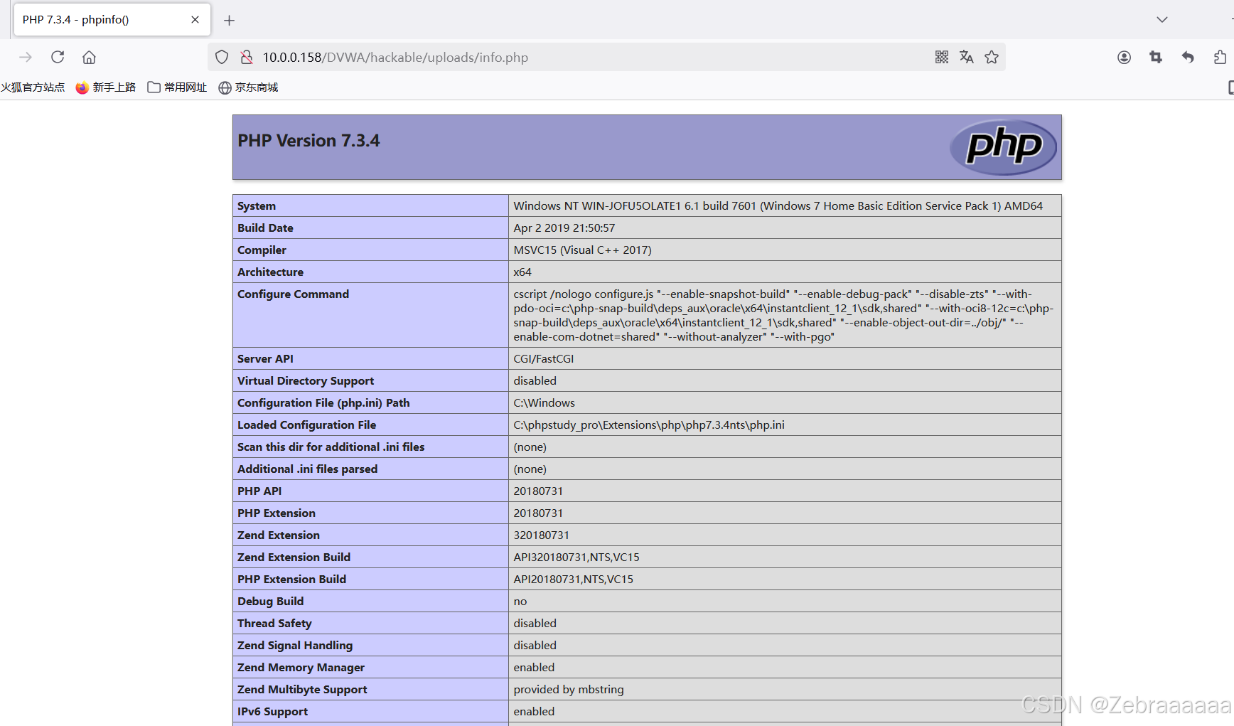Click the forward navigation arrow
The width and height of the screenshot is (1234, 726).
(x=26, y=57)
